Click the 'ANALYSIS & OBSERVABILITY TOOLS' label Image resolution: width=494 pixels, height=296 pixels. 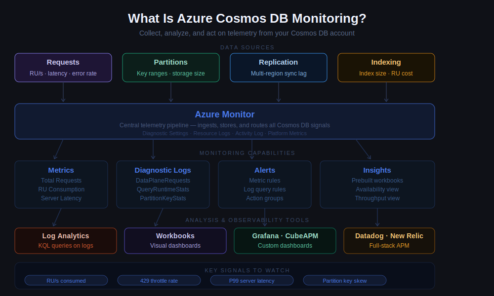point(247,220)
